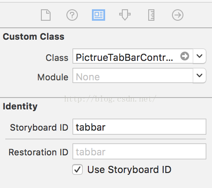Toggle the Use Storyboard ID checkbox
The width and height of the screenshot is (212, 188).
coord(77,169)
